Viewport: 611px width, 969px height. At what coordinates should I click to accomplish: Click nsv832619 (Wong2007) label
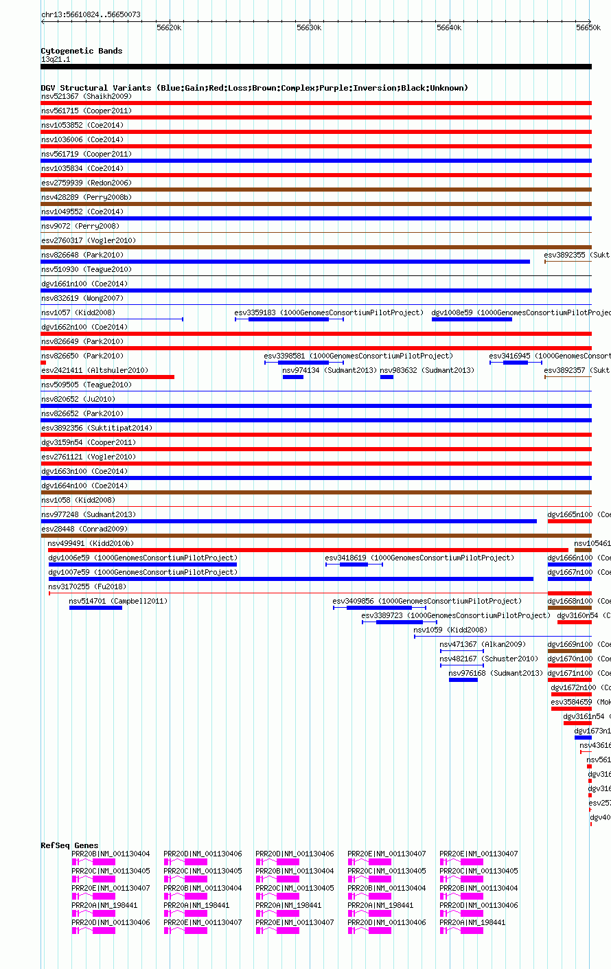pos(82,298)
